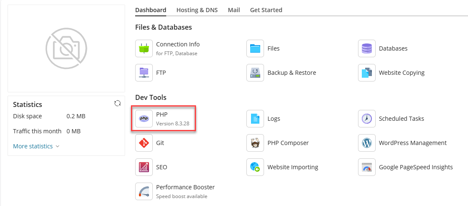The image size is (468, 206).
Task: Open the Databases cylinder icon
Action: [367, 48]
